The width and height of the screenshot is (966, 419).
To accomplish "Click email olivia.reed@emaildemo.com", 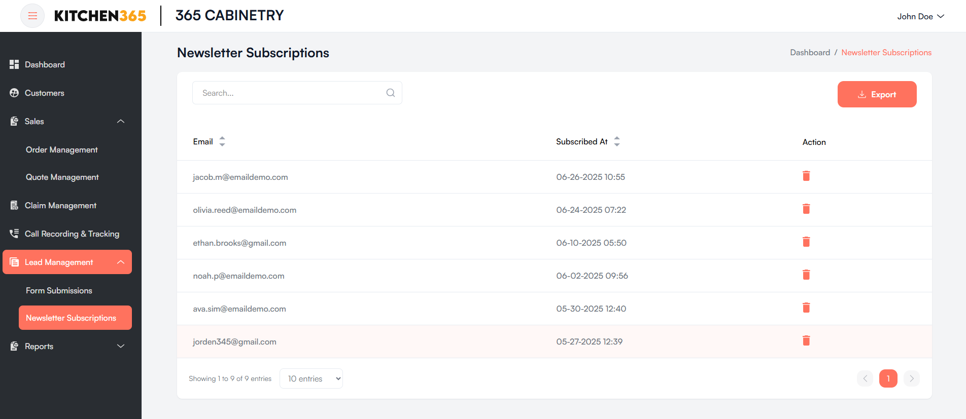I will click(x=245, y=210).
